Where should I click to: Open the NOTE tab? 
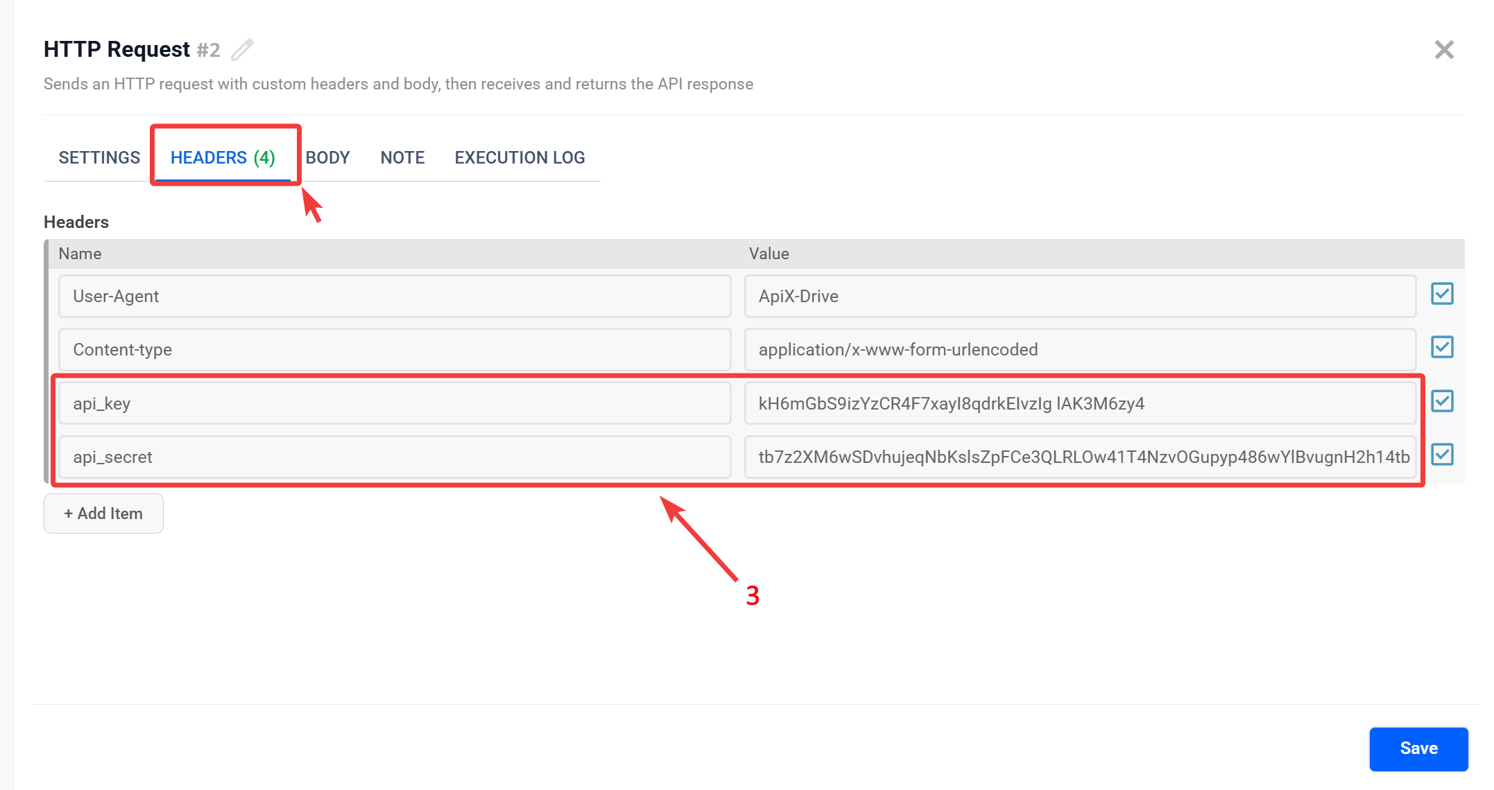[x=402, y=157]
